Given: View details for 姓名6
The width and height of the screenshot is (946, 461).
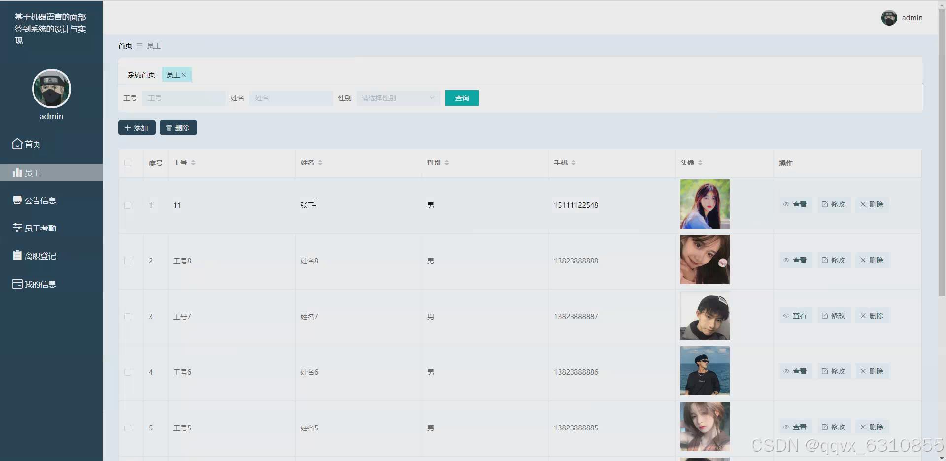Looking at the screenshot, I should [795, 371].
